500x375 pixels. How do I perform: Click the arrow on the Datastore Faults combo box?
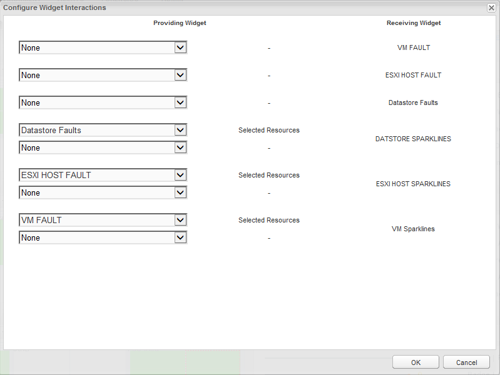180,130
